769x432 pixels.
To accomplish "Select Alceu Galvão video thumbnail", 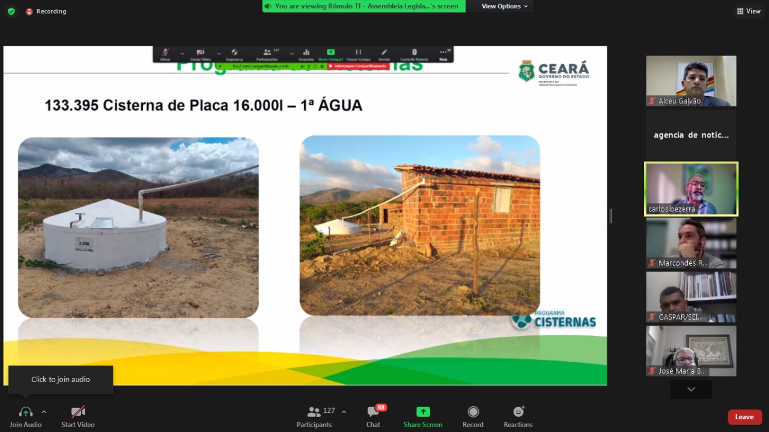I will tap(691, 81).
